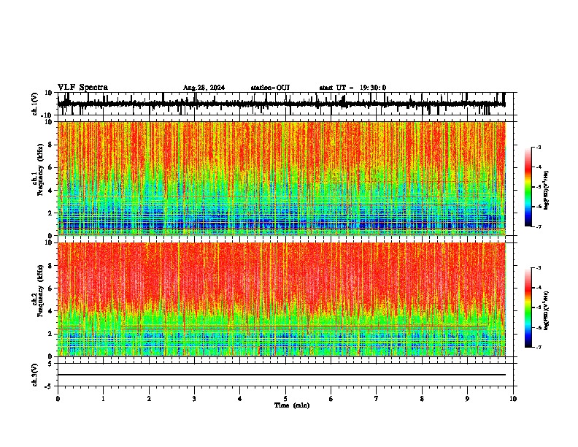Image resolution: width=578 pixels, height=447 pixels.
Task: Click the "-5" tick on the ch.3(V) axis
Action: click(x=49, y=386)
